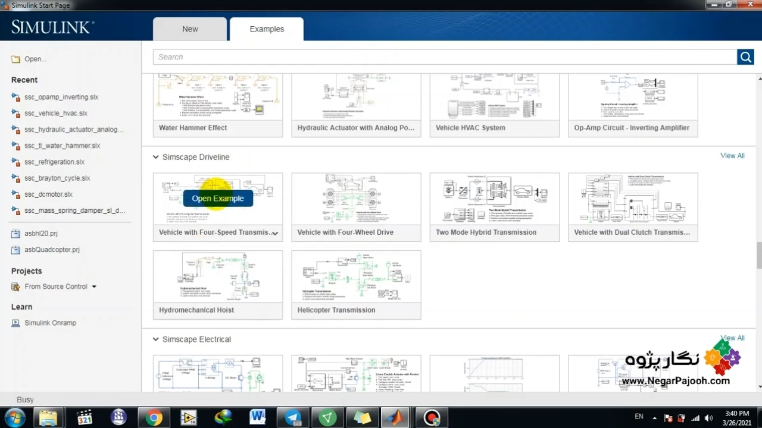Open the Helicopter Transmission example thumbnail

point(356,278)
